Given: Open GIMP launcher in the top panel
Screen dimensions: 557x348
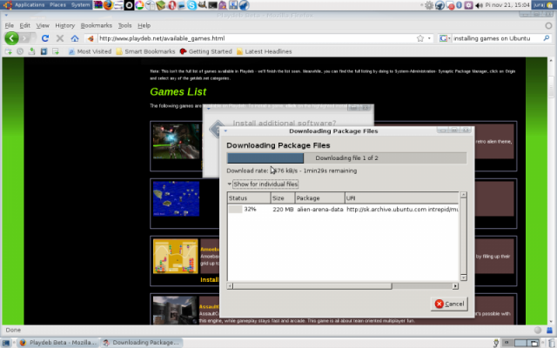Looking at the screenshot, I should point(203,5).
